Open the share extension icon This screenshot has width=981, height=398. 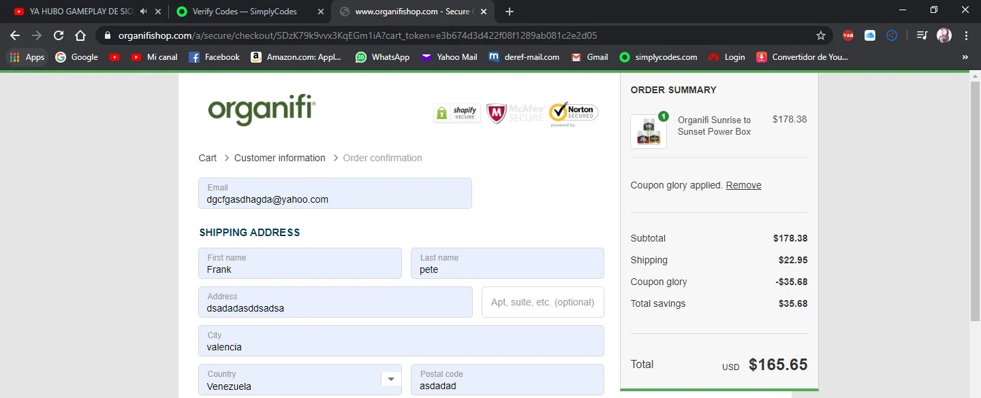892,35
